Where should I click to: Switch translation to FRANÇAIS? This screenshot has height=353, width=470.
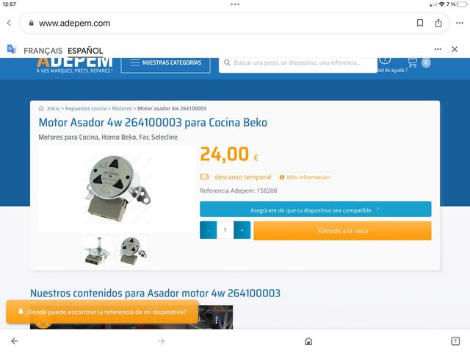[43, 51]
